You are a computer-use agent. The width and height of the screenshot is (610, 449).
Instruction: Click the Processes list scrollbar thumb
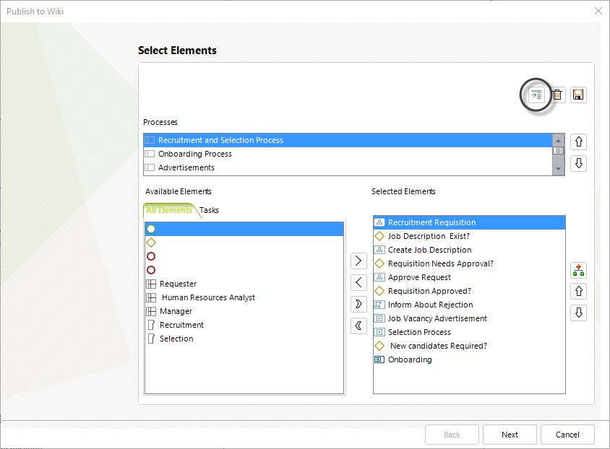558,151
